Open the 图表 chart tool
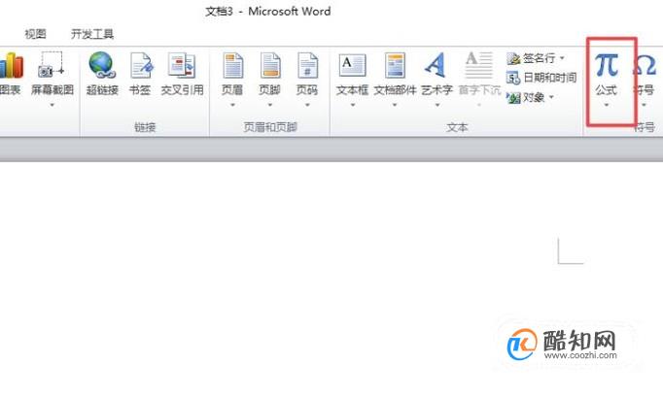The width and height of the screenshot is (663, 397). [x=11, y=73]
